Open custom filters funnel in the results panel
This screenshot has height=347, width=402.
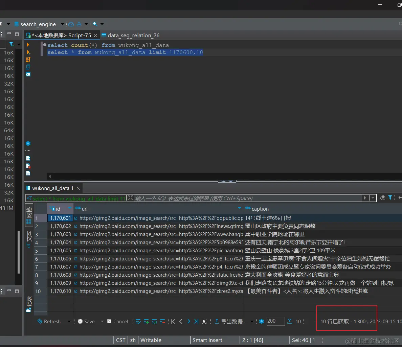coord(390,198)
